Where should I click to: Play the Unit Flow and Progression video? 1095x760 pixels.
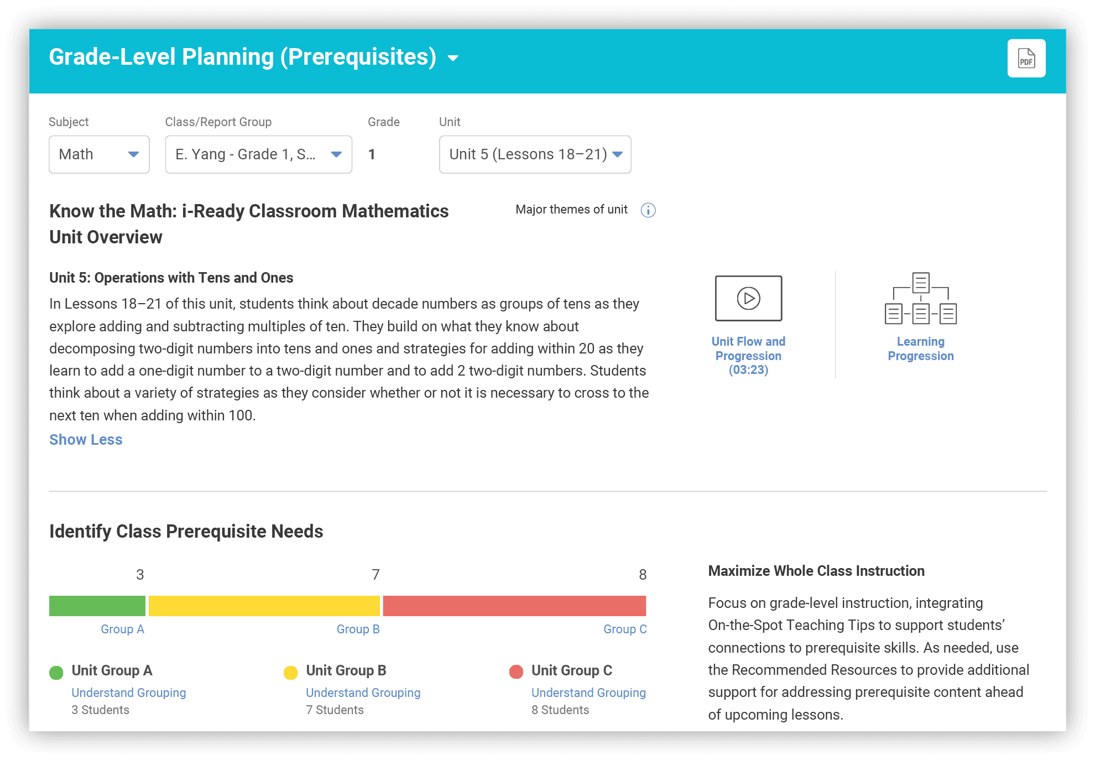click(748, 298)
